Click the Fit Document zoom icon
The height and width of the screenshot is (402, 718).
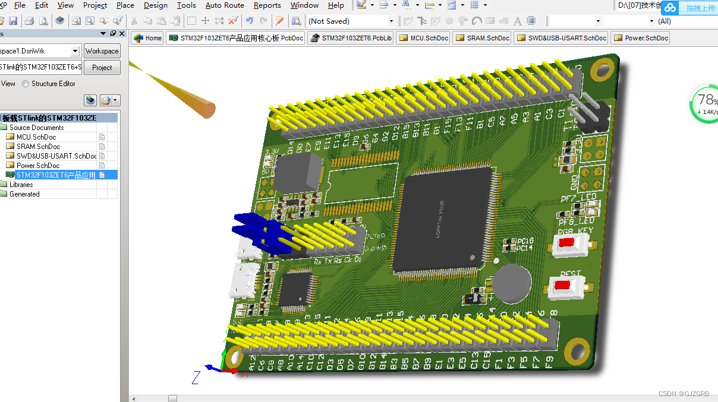click(76, 21)
